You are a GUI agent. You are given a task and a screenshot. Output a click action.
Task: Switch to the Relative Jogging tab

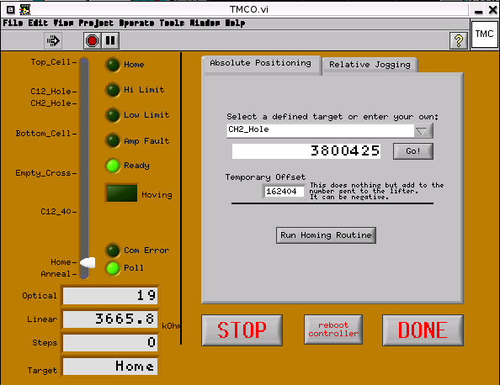click(370, 65)
